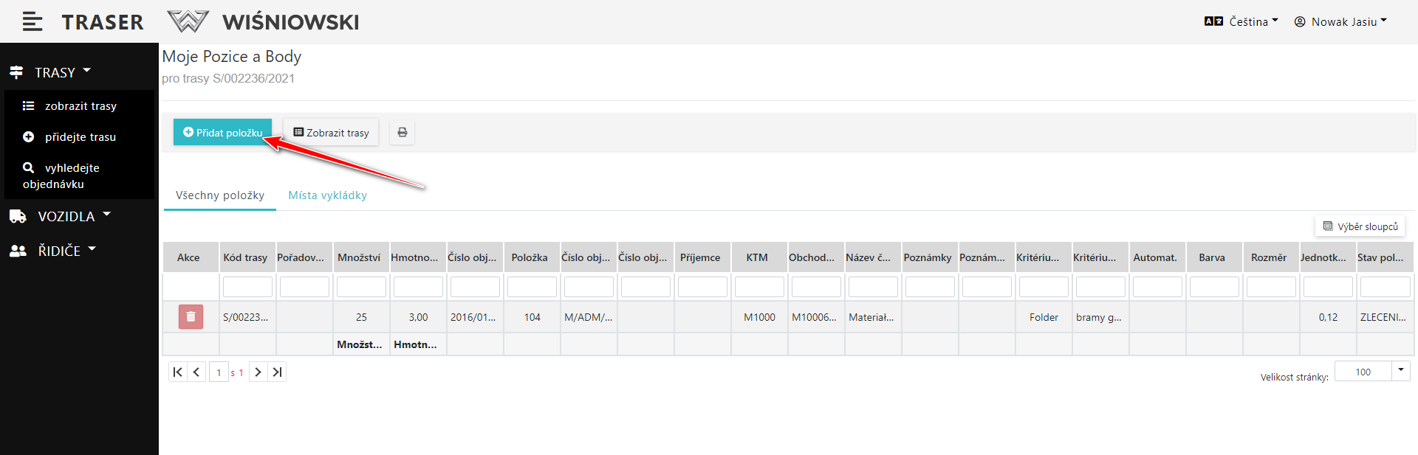Open the page size dropdown
Viewport: 1418px width, 455px height.
pos(1400,371)
